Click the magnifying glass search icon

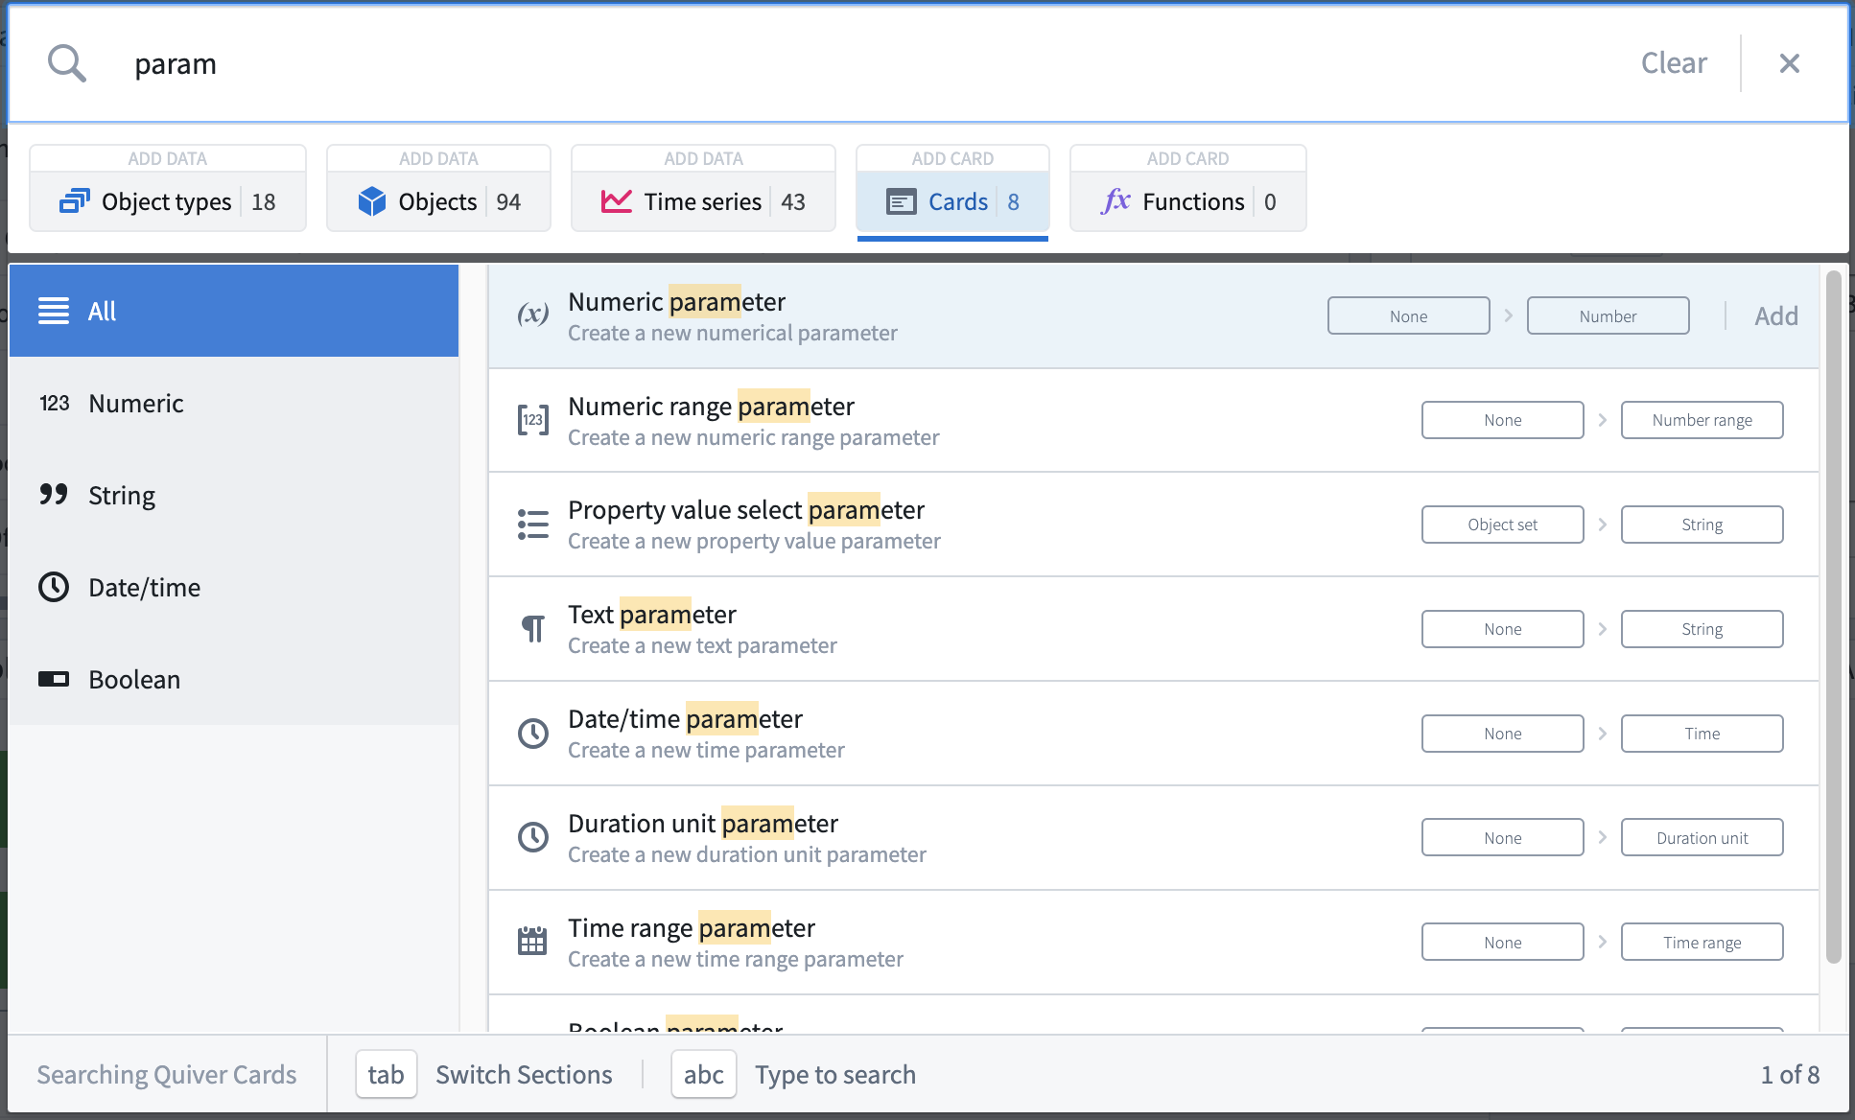tap(67, 63)
